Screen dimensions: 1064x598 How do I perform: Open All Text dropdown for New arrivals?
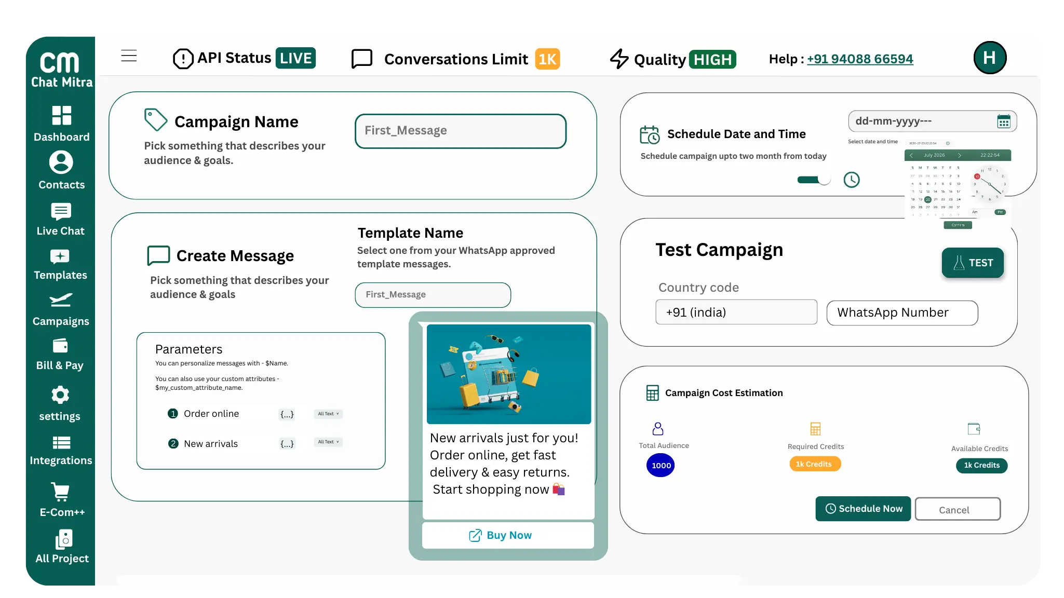328,442
